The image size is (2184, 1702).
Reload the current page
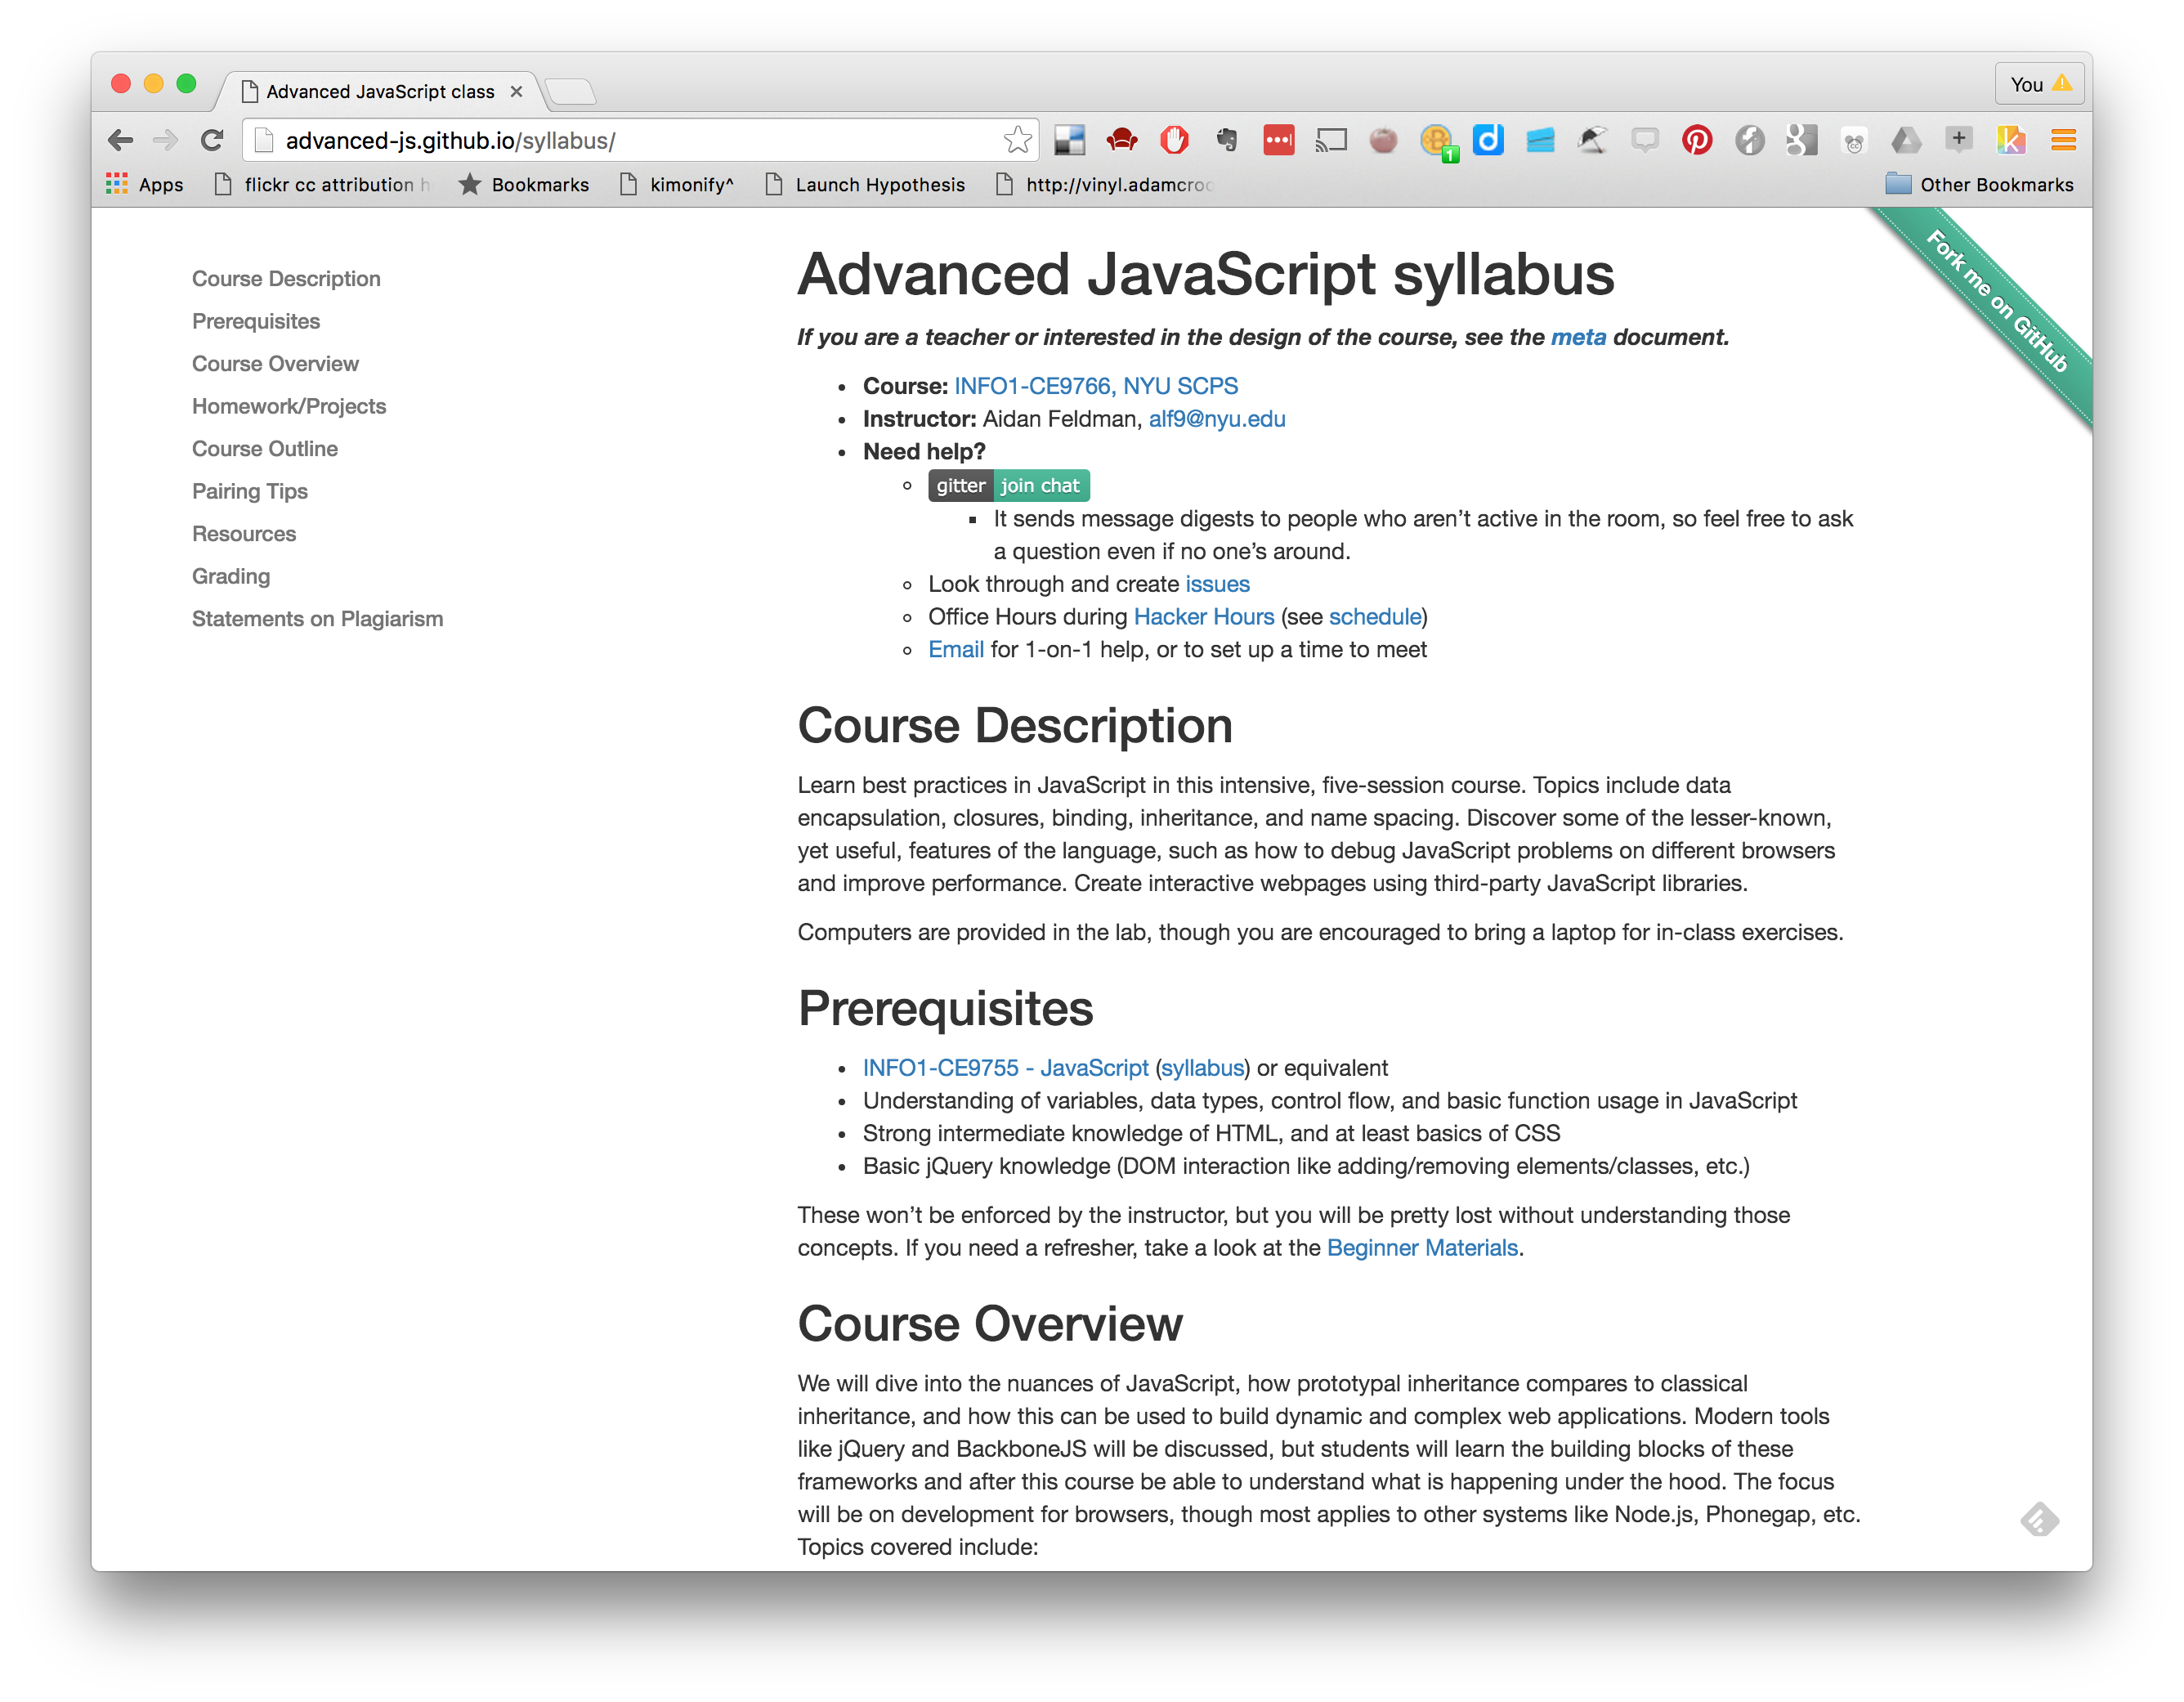click(211, 140)
